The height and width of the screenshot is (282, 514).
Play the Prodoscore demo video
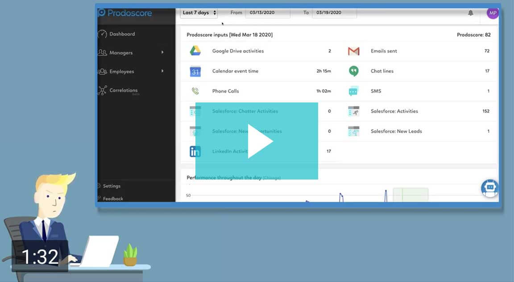(257, 141)
